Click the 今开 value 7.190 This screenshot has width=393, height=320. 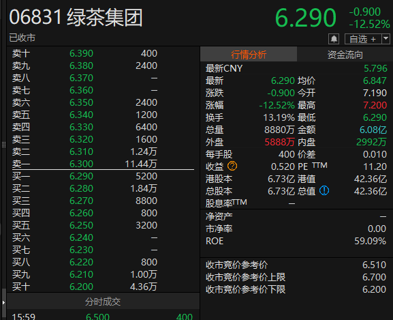click(x=375, y=93)
